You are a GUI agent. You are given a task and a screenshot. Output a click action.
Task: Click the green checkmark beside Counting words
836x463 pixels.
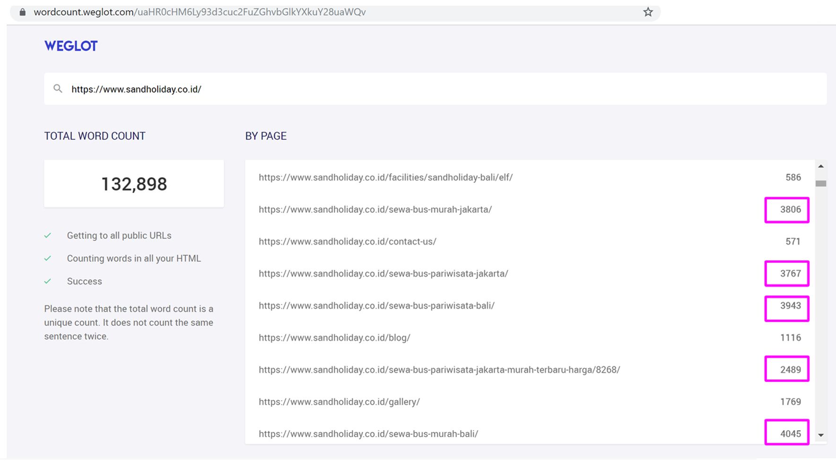48,258
